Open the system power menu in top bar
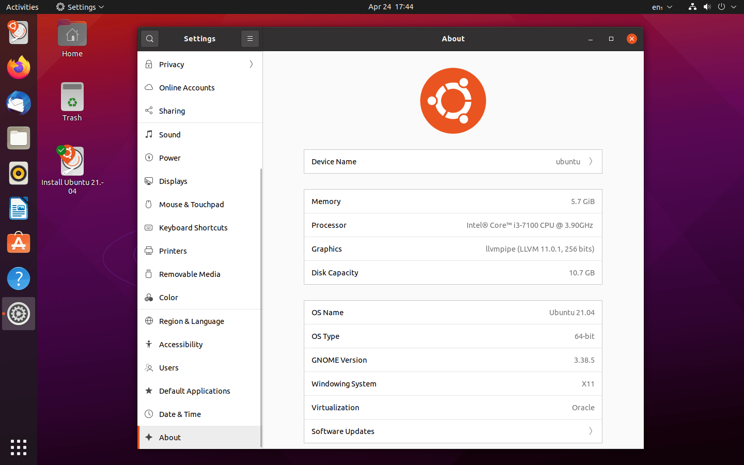 [x=721, y=7]
